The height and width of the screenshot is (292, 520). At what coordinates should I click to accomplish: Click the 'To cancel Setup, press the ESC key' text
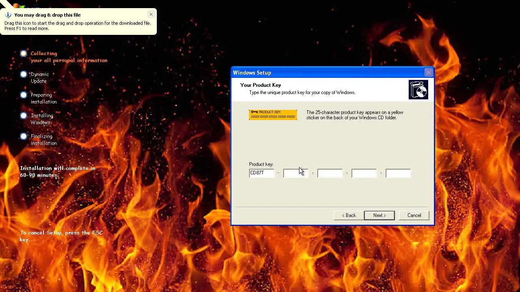(x=61, y=236)
